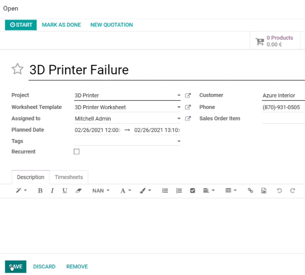
Task: Click the eraser remove-format icon
Action: click(x=78, y=191)
